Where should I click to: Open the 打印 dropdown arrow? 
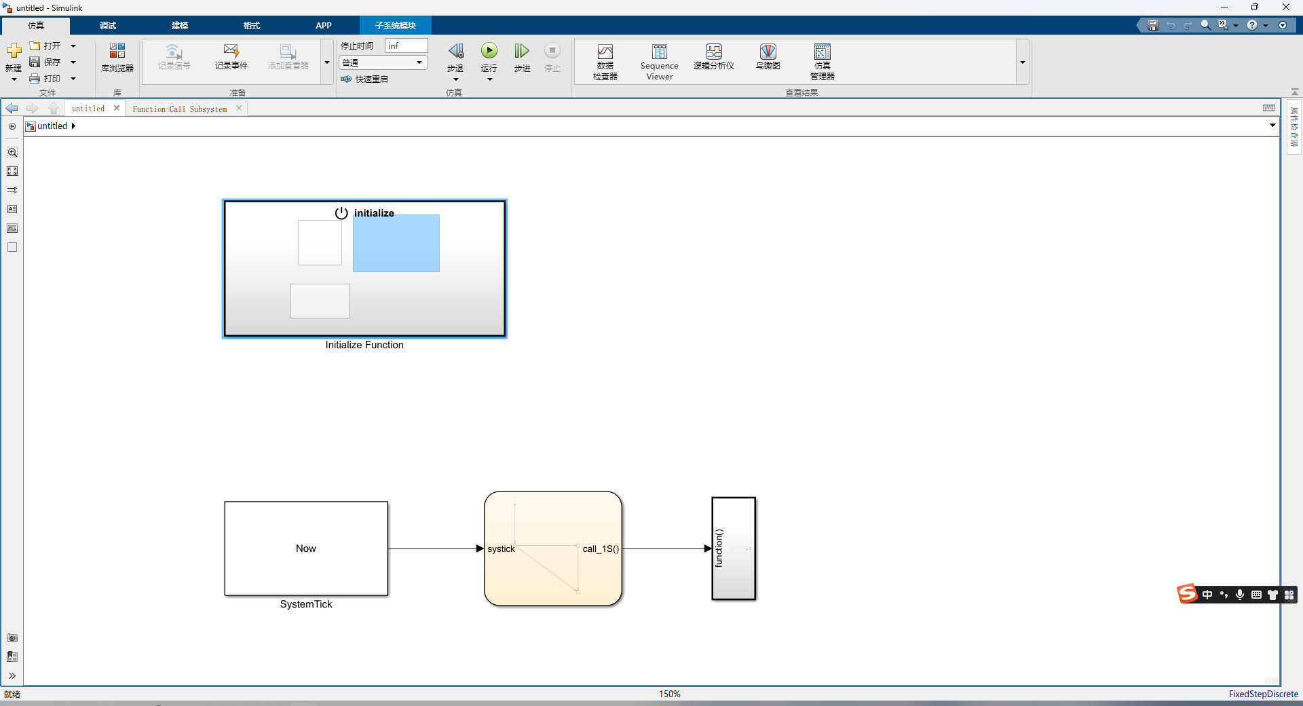pyautogui.click(x=73, y=79)
